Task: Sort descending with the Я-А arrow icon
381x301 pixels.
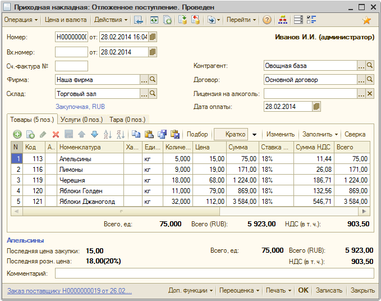Action: pos(121,134)
